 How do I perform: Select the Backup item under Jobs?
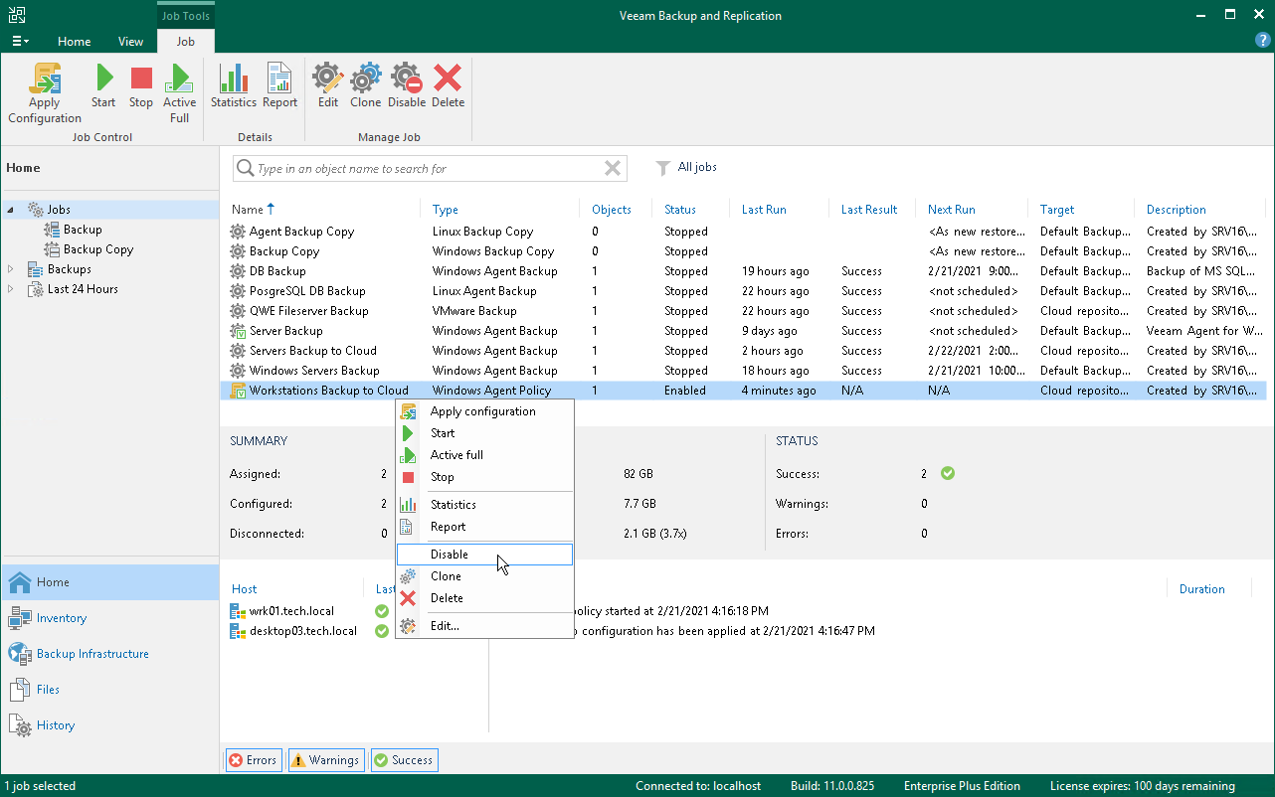click(x=83, y=230)
